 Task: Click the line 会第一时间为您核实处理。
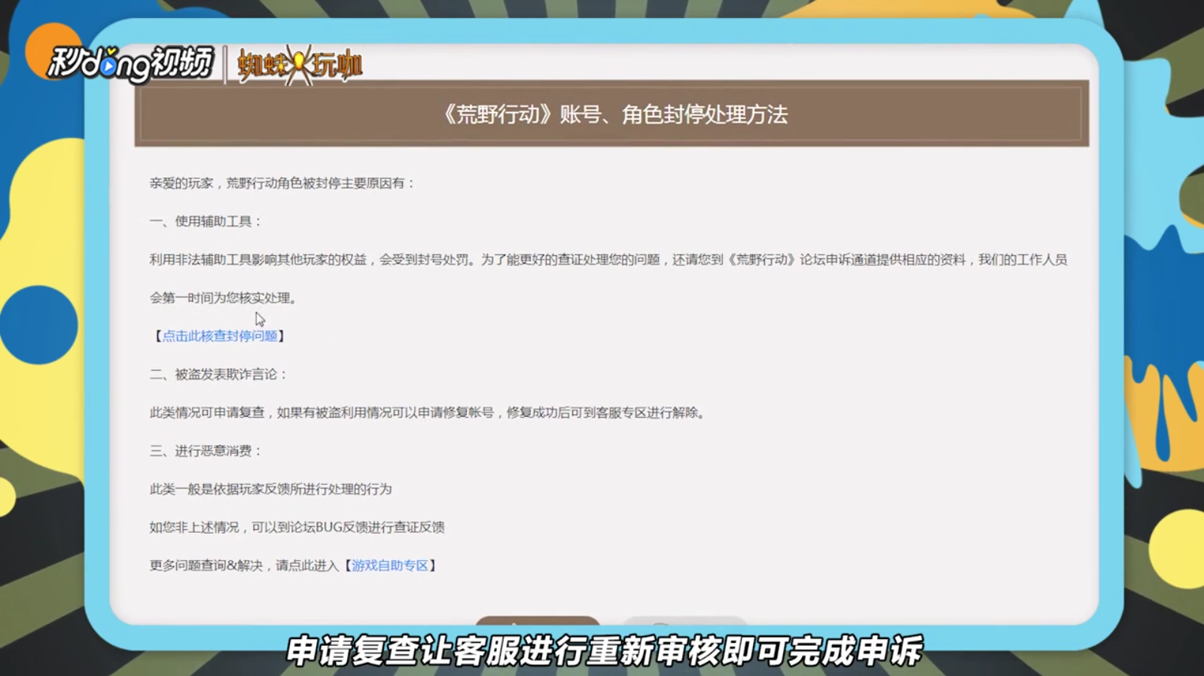click(x=225, y=298)
